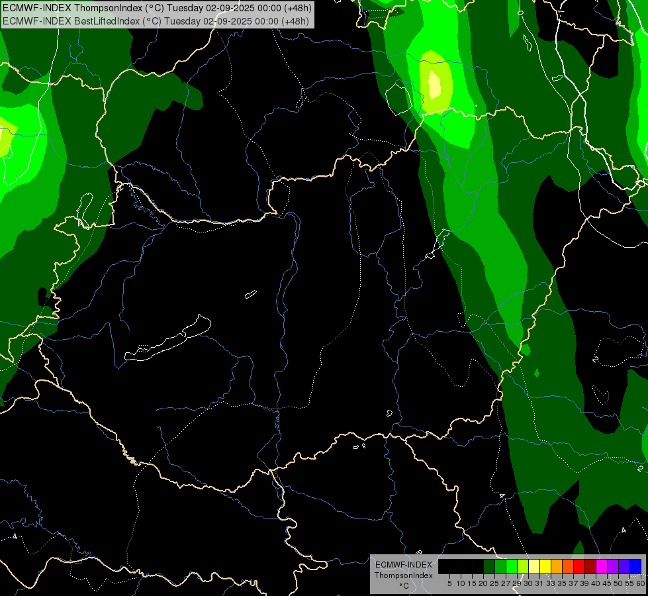Screen dimensions: 648x596
Task: Click the ThompsonIndex title line at top
Action: point(157,8)
